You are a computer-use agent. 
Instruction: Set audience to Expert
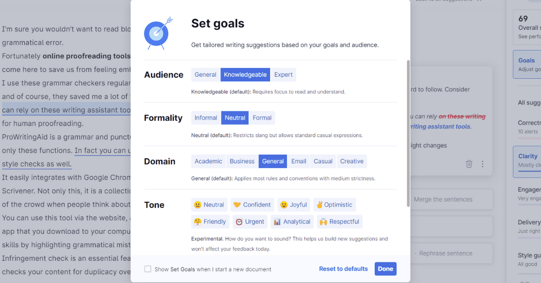[283, 75]
